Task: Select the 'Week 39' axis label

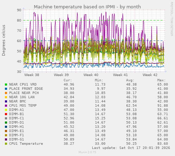Action: [61, 75]
